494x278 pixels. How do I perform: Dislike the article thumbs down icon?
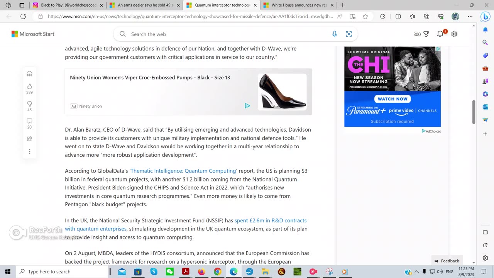point(29,104)
